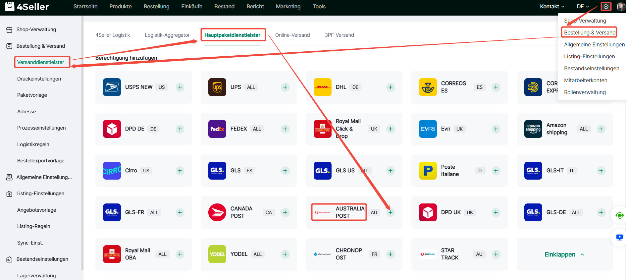Image resolution: width=626 pixels, height=280 pixels.
Task: Add YODEL carrier with plus icon
Action: click(285, 254)
